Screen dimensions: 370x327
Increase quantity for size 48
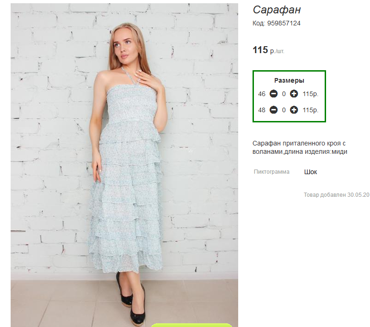pyautogui.click(x=294, y=110)
